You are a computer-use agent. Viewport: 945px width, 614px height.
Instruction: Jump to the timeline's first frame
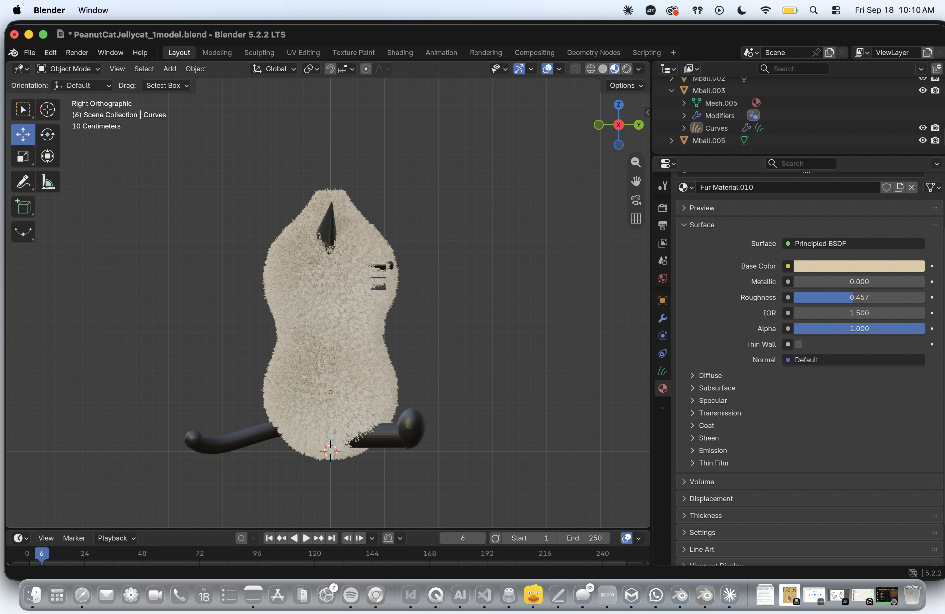269,538
